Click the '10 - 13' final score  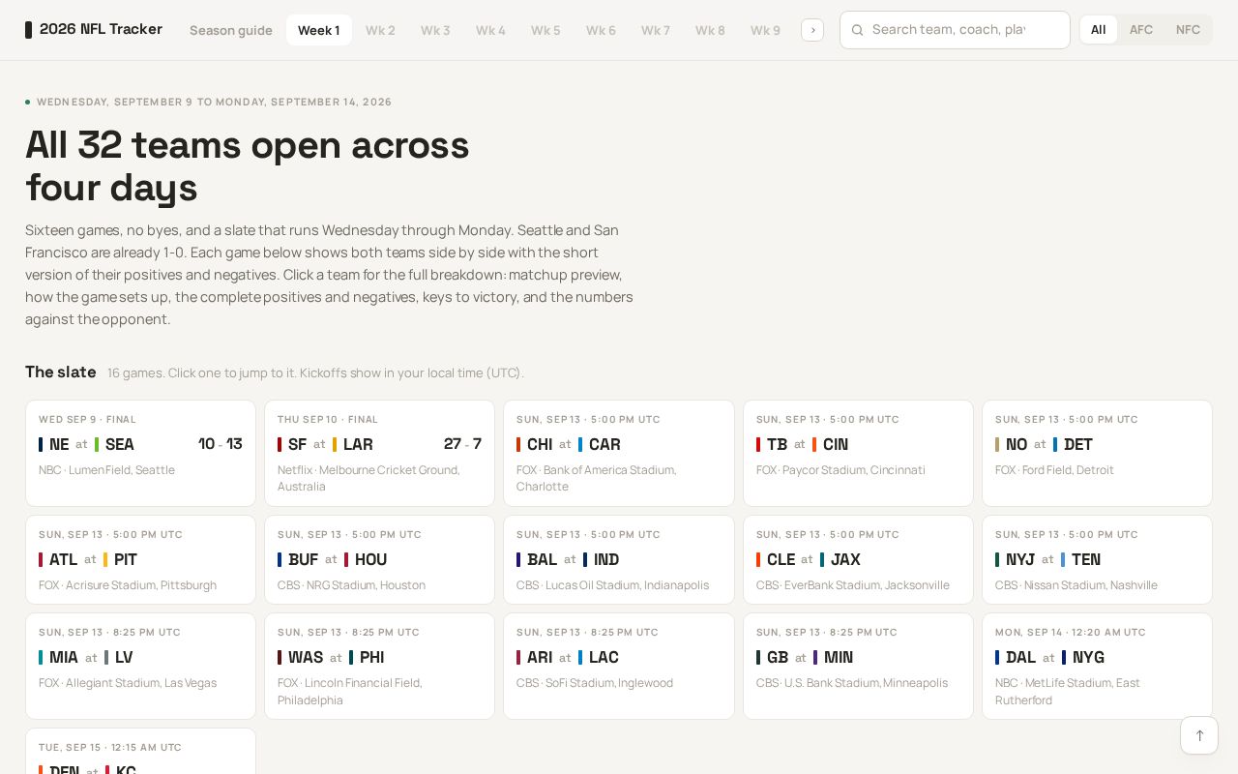click(x=221, y=444)
